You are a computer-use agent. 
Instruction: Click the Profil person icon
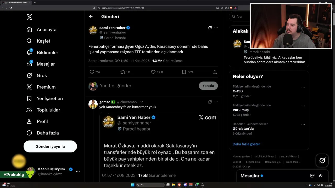(29, 121)
